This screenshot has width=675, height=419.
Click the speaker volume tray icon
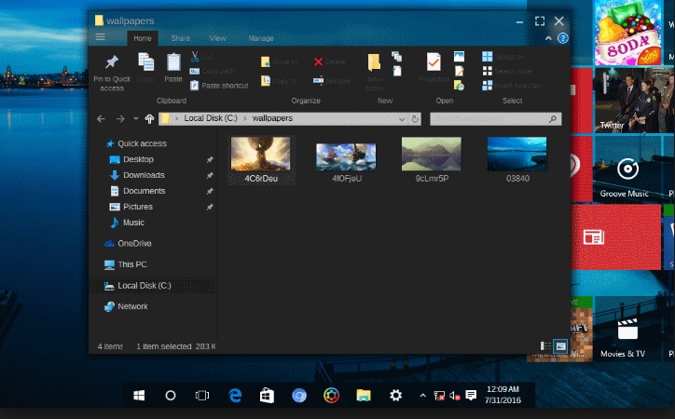point(454,396)
